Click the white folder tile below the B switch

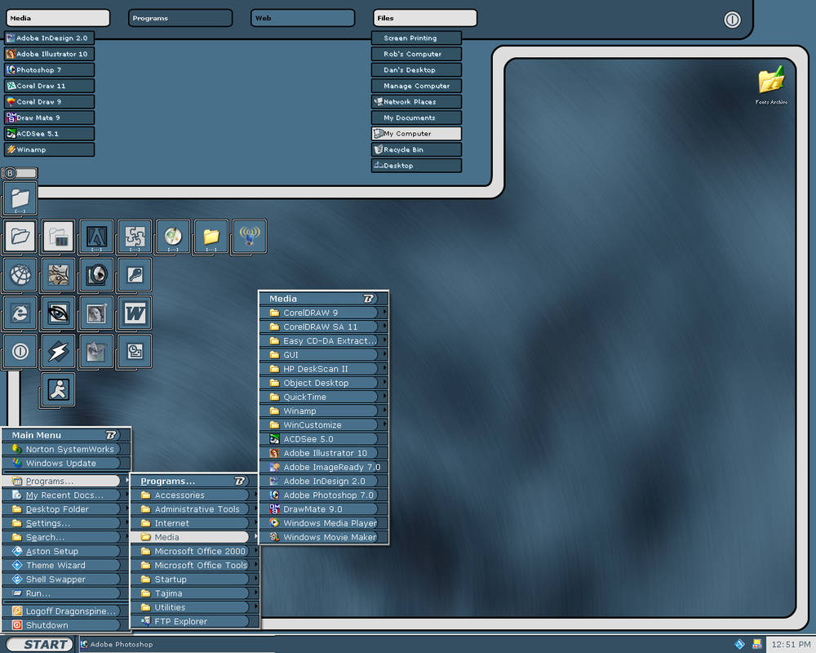(20, 198)
